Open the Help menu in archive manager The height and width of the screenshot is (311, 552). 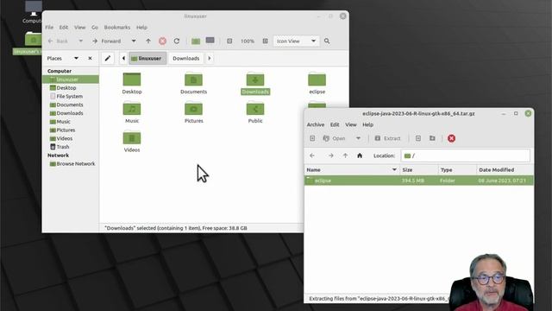(x=368, y=124)
